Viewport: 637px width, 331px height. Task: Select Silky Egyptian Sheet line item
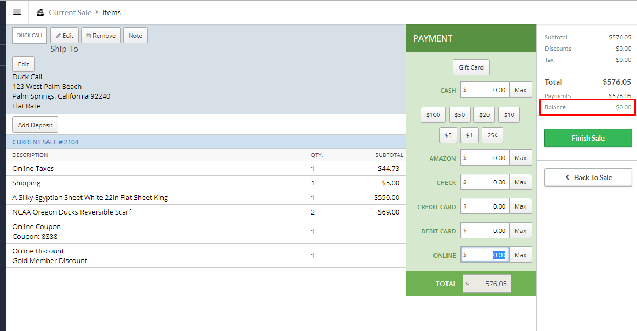pyautogui.click(x=206, y=197)
